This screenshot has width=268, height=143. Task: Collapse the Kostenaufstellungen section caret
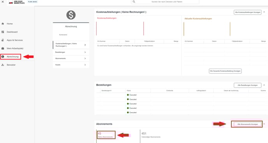pyautogui.click(x=264, y=12)
